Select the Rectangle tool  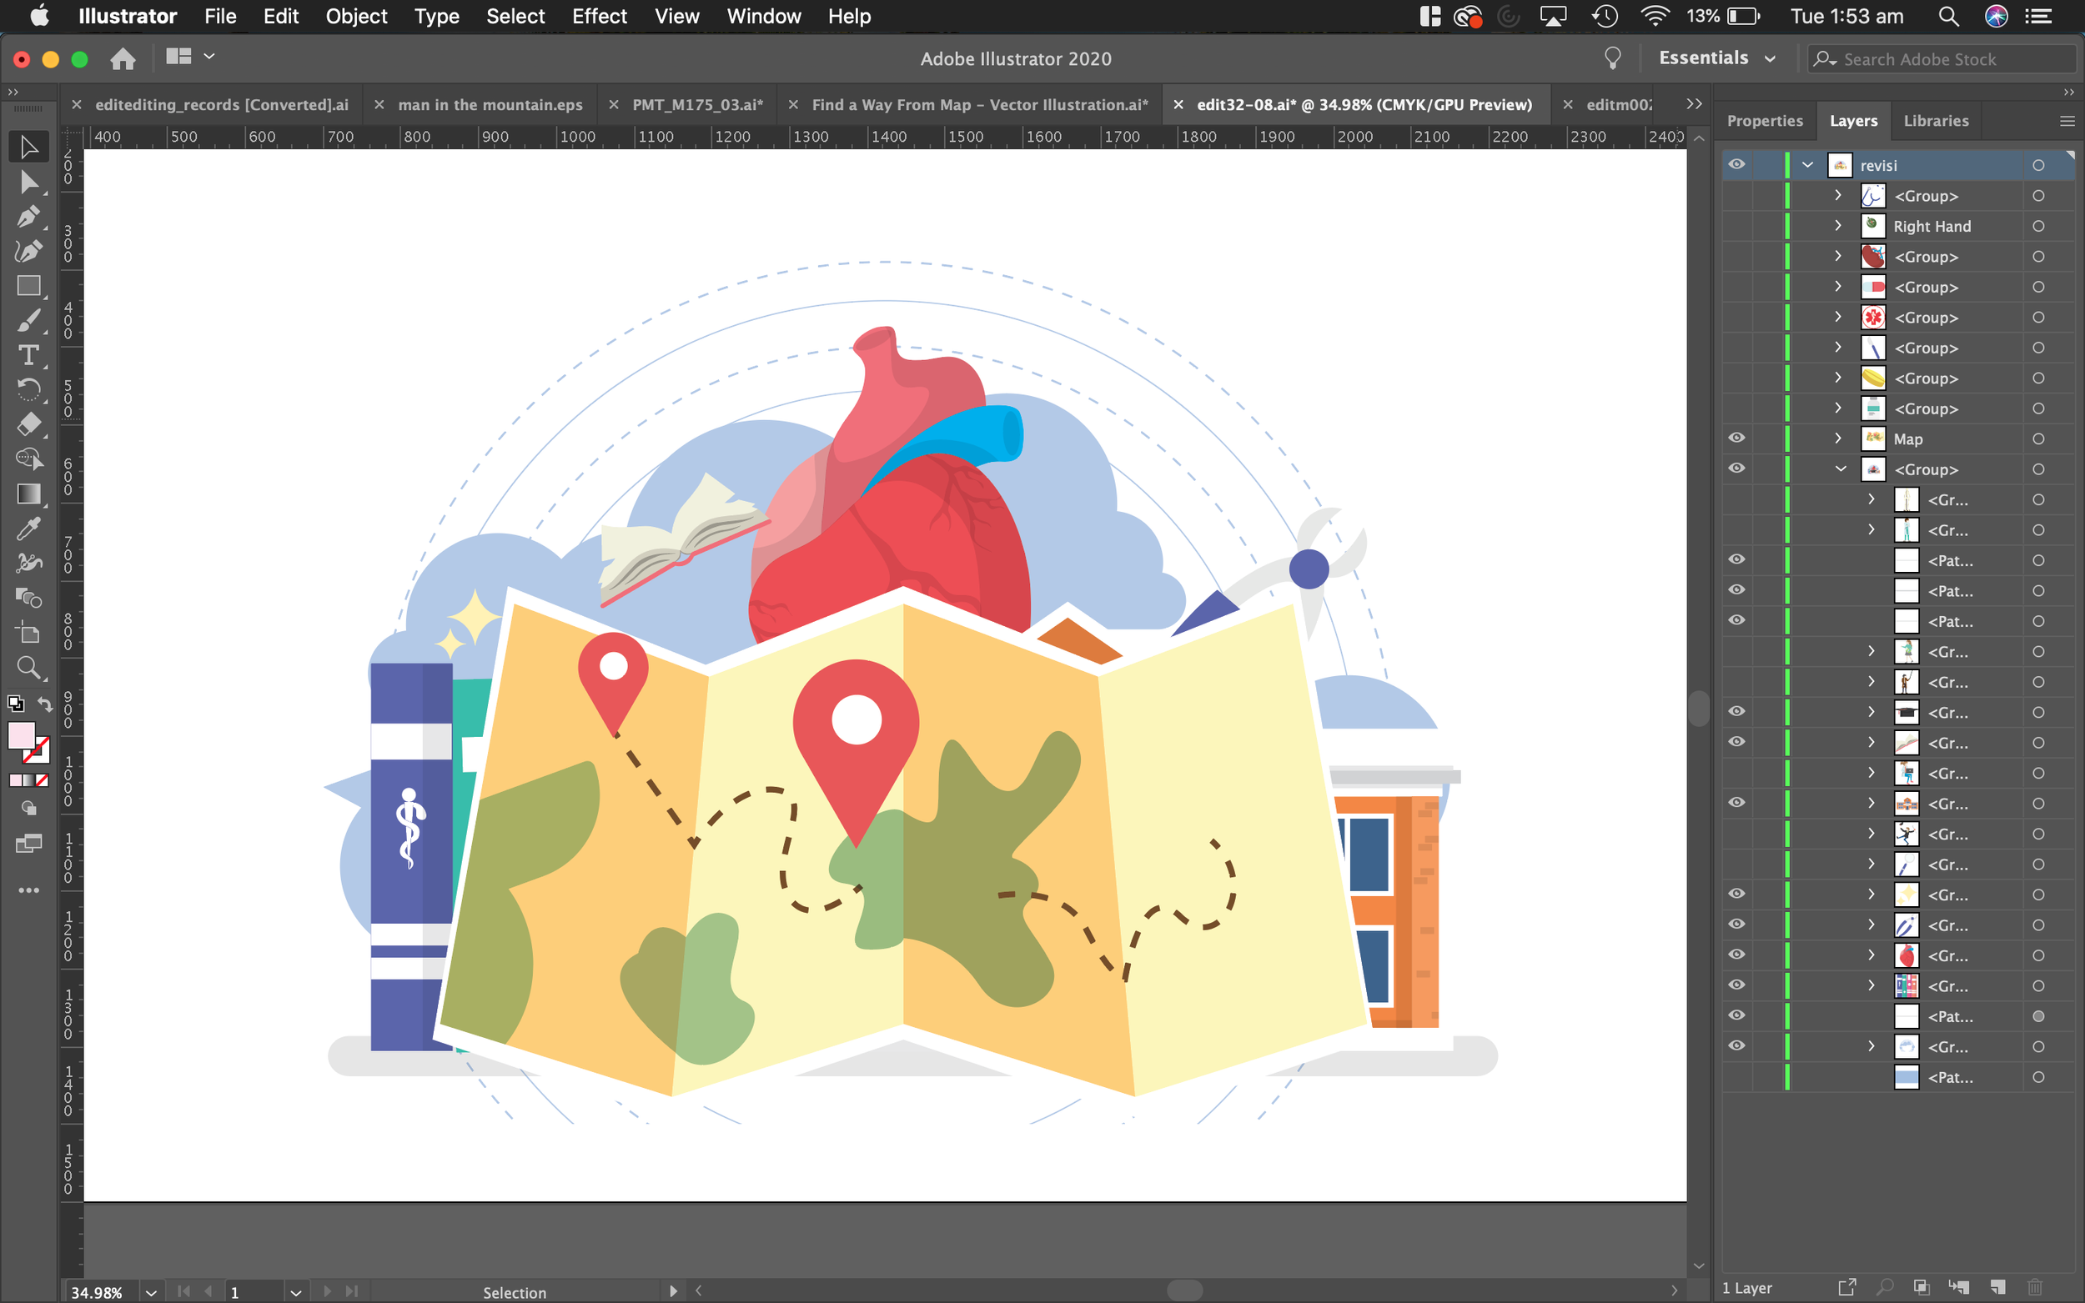(x=28, y=286)
